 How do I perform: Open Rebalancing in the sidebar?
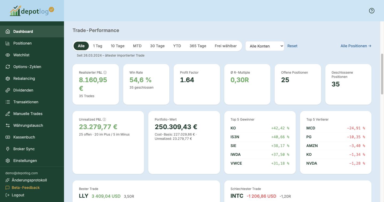pos(32,78)
